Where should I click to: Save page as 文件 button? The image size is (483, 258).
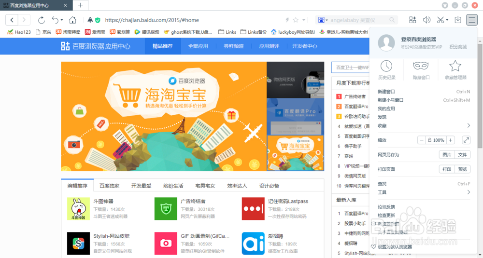point(463,155)
